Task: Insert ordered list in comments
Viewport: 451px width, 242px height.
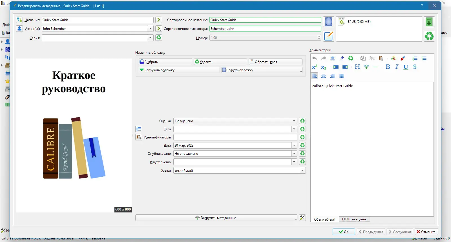Action: 415,58
